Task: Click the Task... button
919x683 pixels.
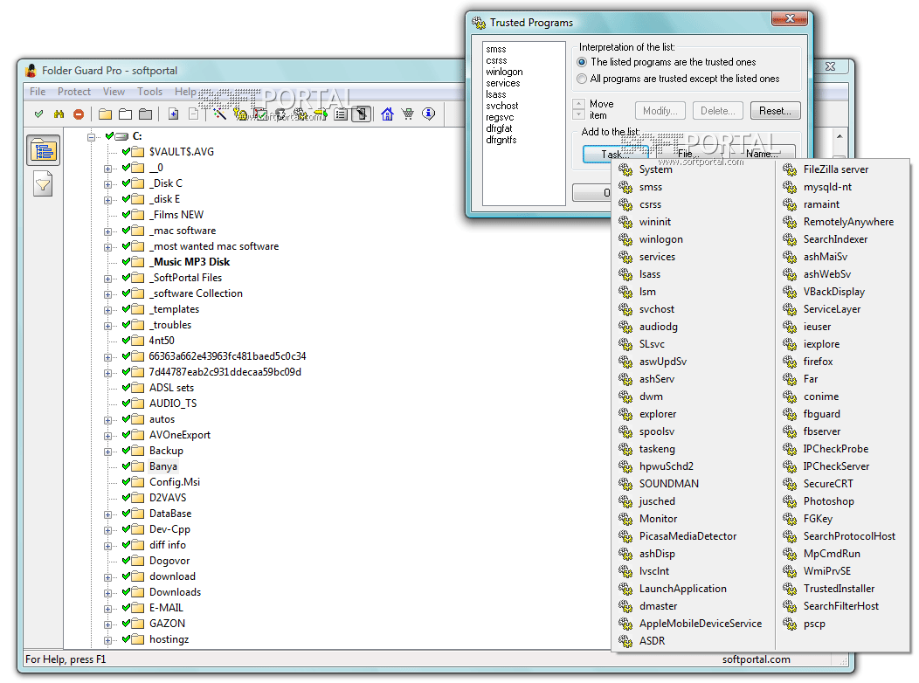Action: pos(615,154)
